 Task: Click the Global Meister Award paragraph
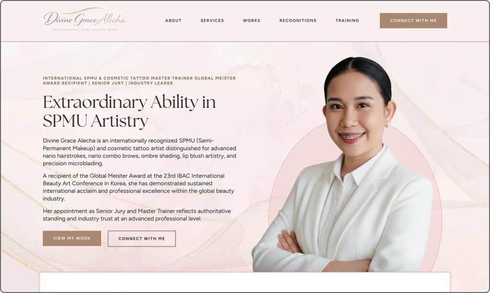138,187
